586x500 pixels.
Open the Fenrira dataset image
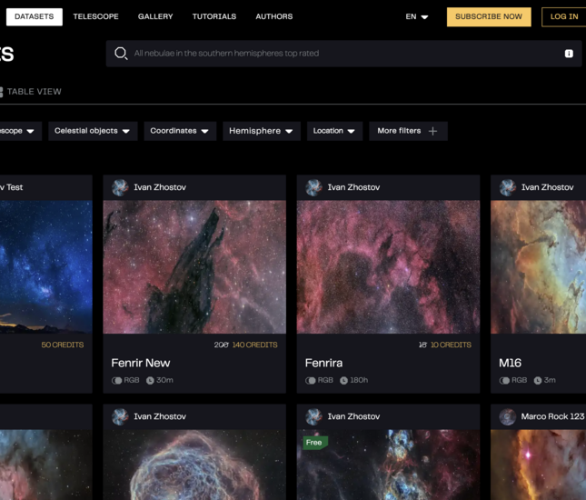388,266
